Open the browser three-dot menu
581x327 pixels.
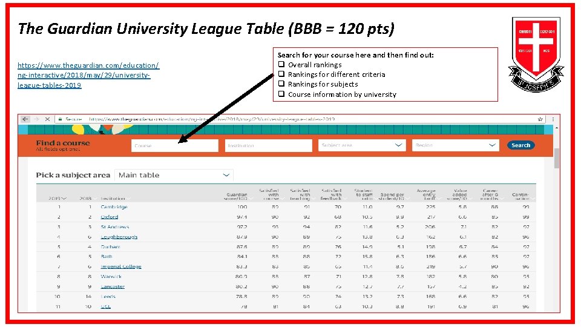(x=553, y=119)
